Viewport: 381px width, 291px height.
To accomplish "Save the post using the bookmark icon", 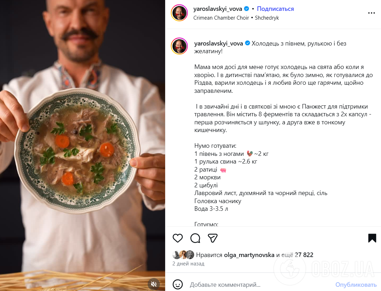I will click(372, 238).
